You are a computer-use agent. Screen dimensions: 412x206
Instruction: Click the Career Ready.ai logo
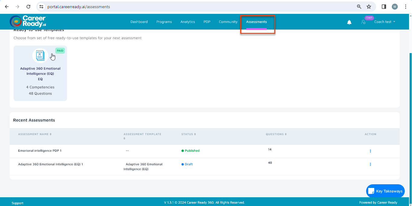point(28,21)
